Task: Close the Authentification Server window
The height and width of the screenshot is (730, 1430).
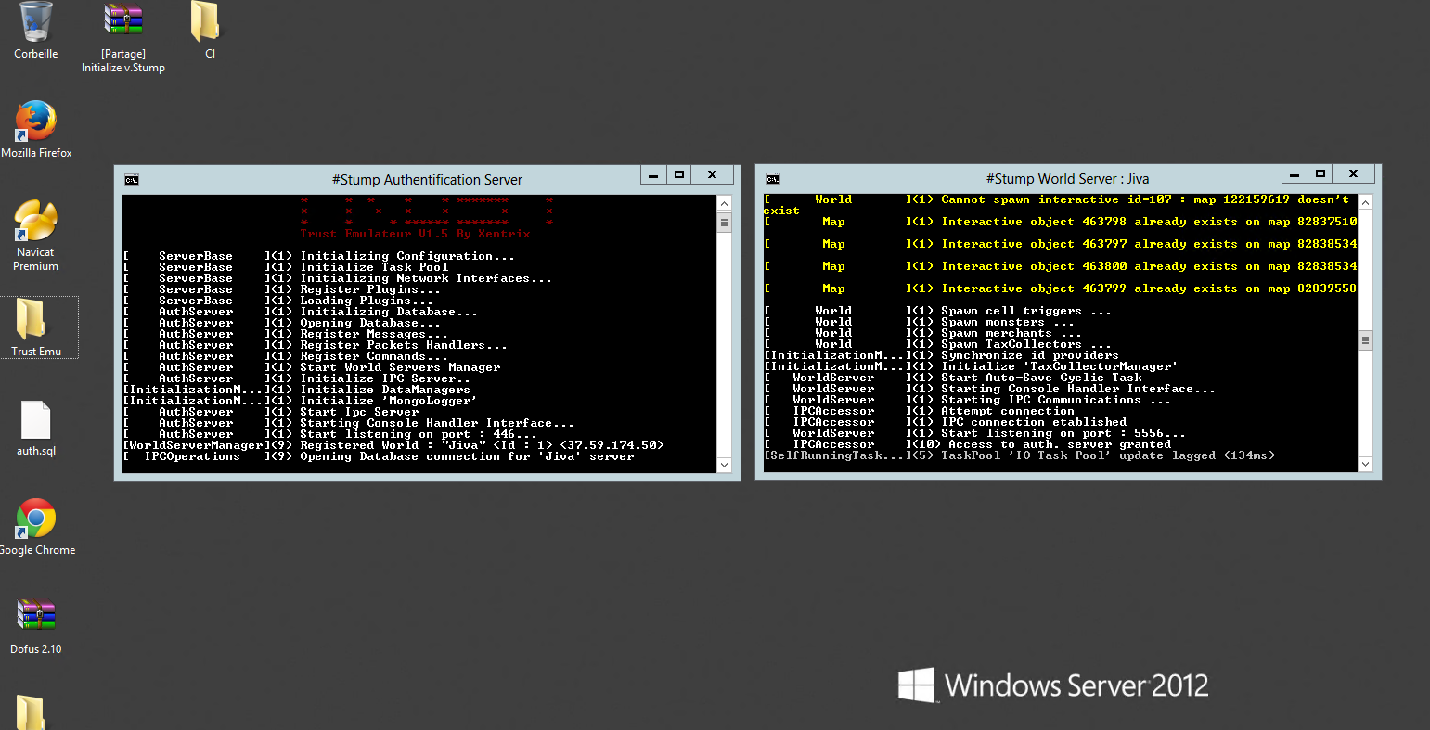Action: click(713, 175)
